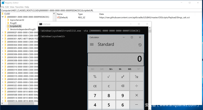This screenshot has width=203, height=110.
Task: Click the ScriptletURL folder icon
Action: 8,26
